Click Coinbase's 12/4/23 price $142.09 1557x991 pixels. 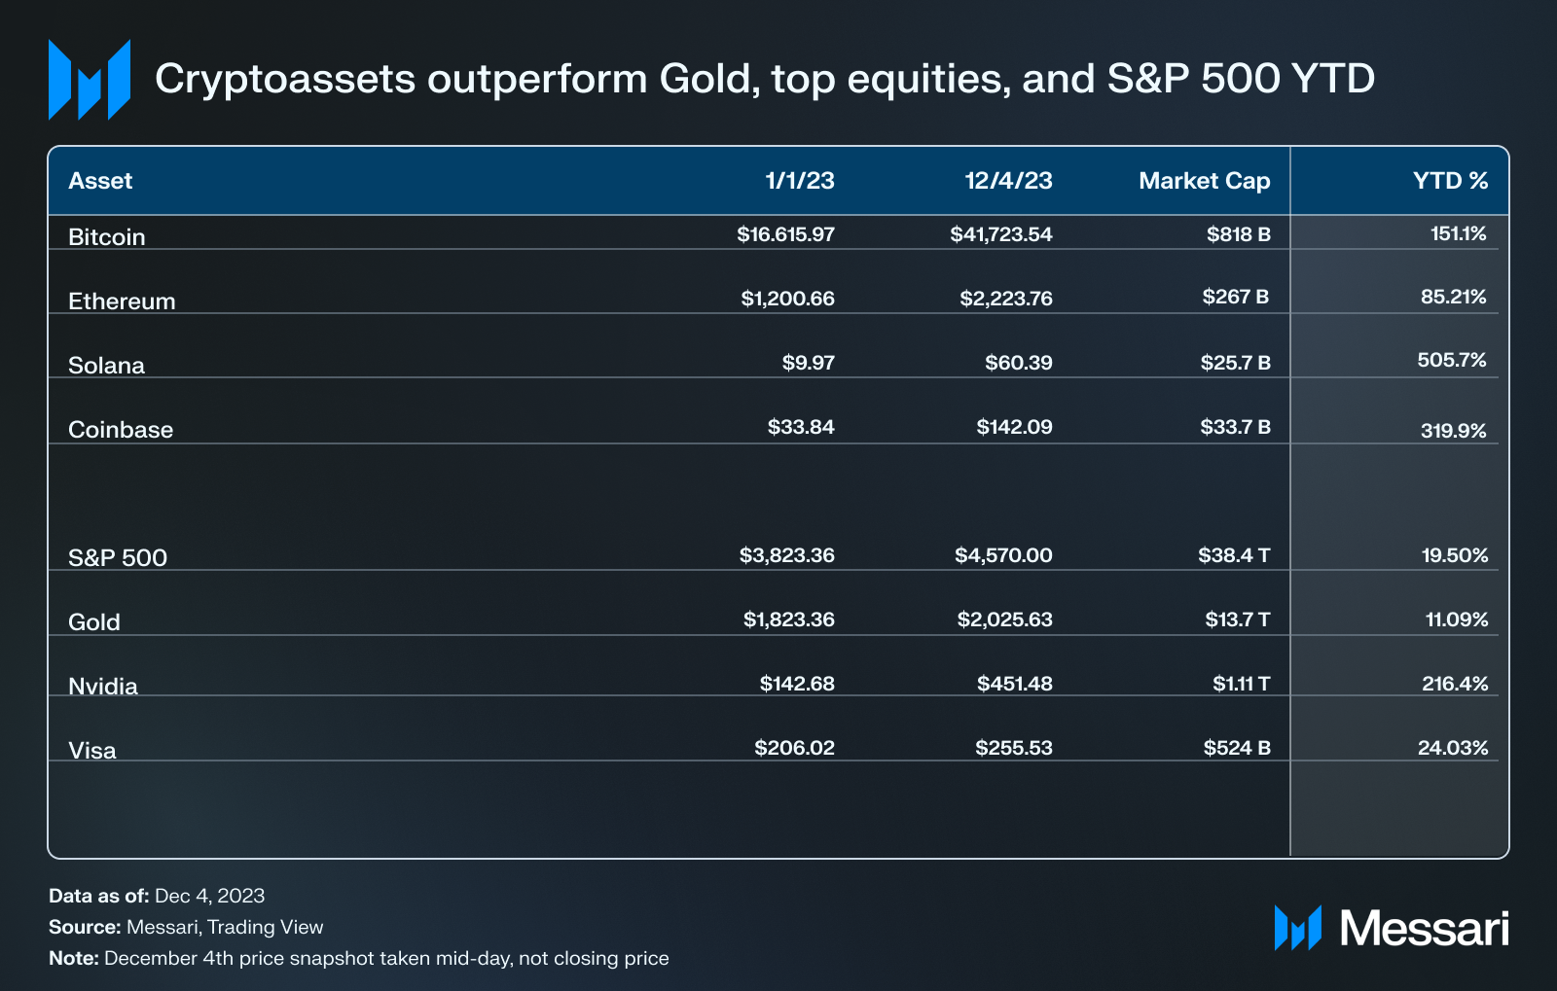(1015, 427)
